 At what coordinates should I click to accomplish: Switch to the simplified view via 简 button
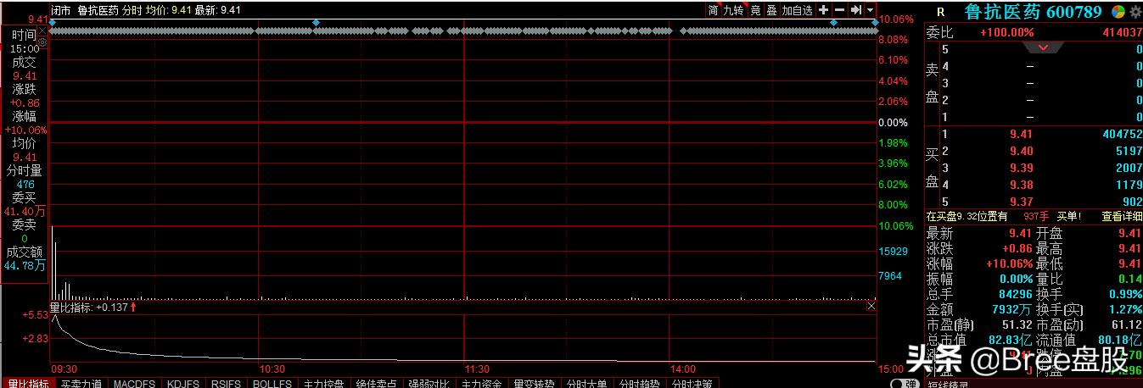click(713, 10)
